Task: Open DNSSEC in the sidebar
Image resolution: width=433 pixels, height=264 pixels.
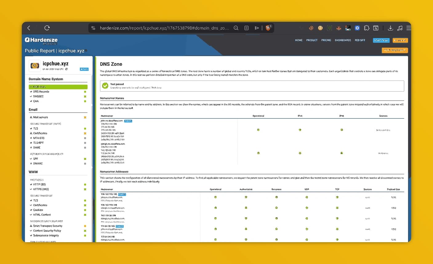Action: 38,97
